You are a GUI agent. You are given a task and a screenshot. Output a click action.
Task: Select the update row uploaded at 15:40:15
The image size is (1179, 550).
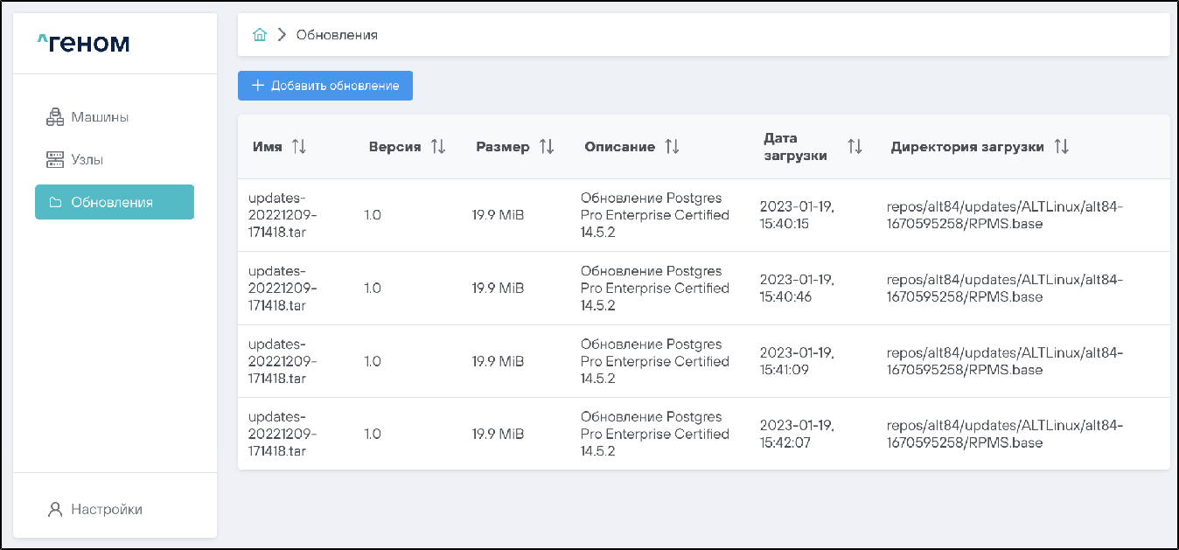703,215
